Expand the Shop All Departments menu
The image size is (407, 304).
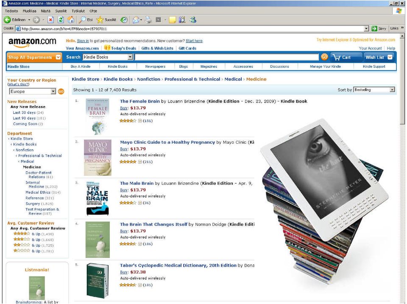(x=34, y=57)
